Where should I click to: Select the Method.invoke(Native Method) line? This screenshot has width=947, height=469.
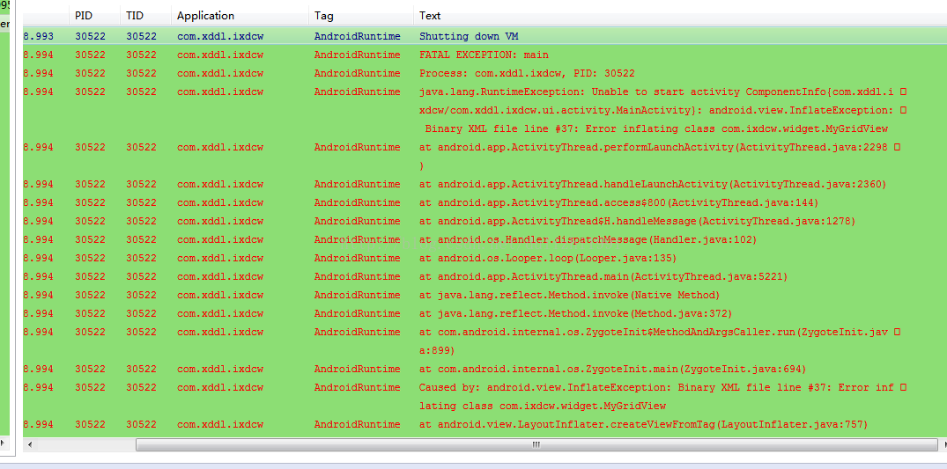click(569, 295)
